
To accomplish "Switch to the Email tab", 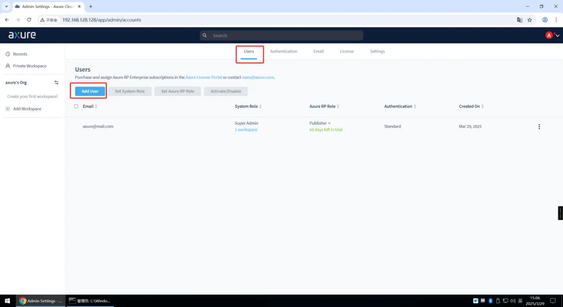I will click(319, 52).
